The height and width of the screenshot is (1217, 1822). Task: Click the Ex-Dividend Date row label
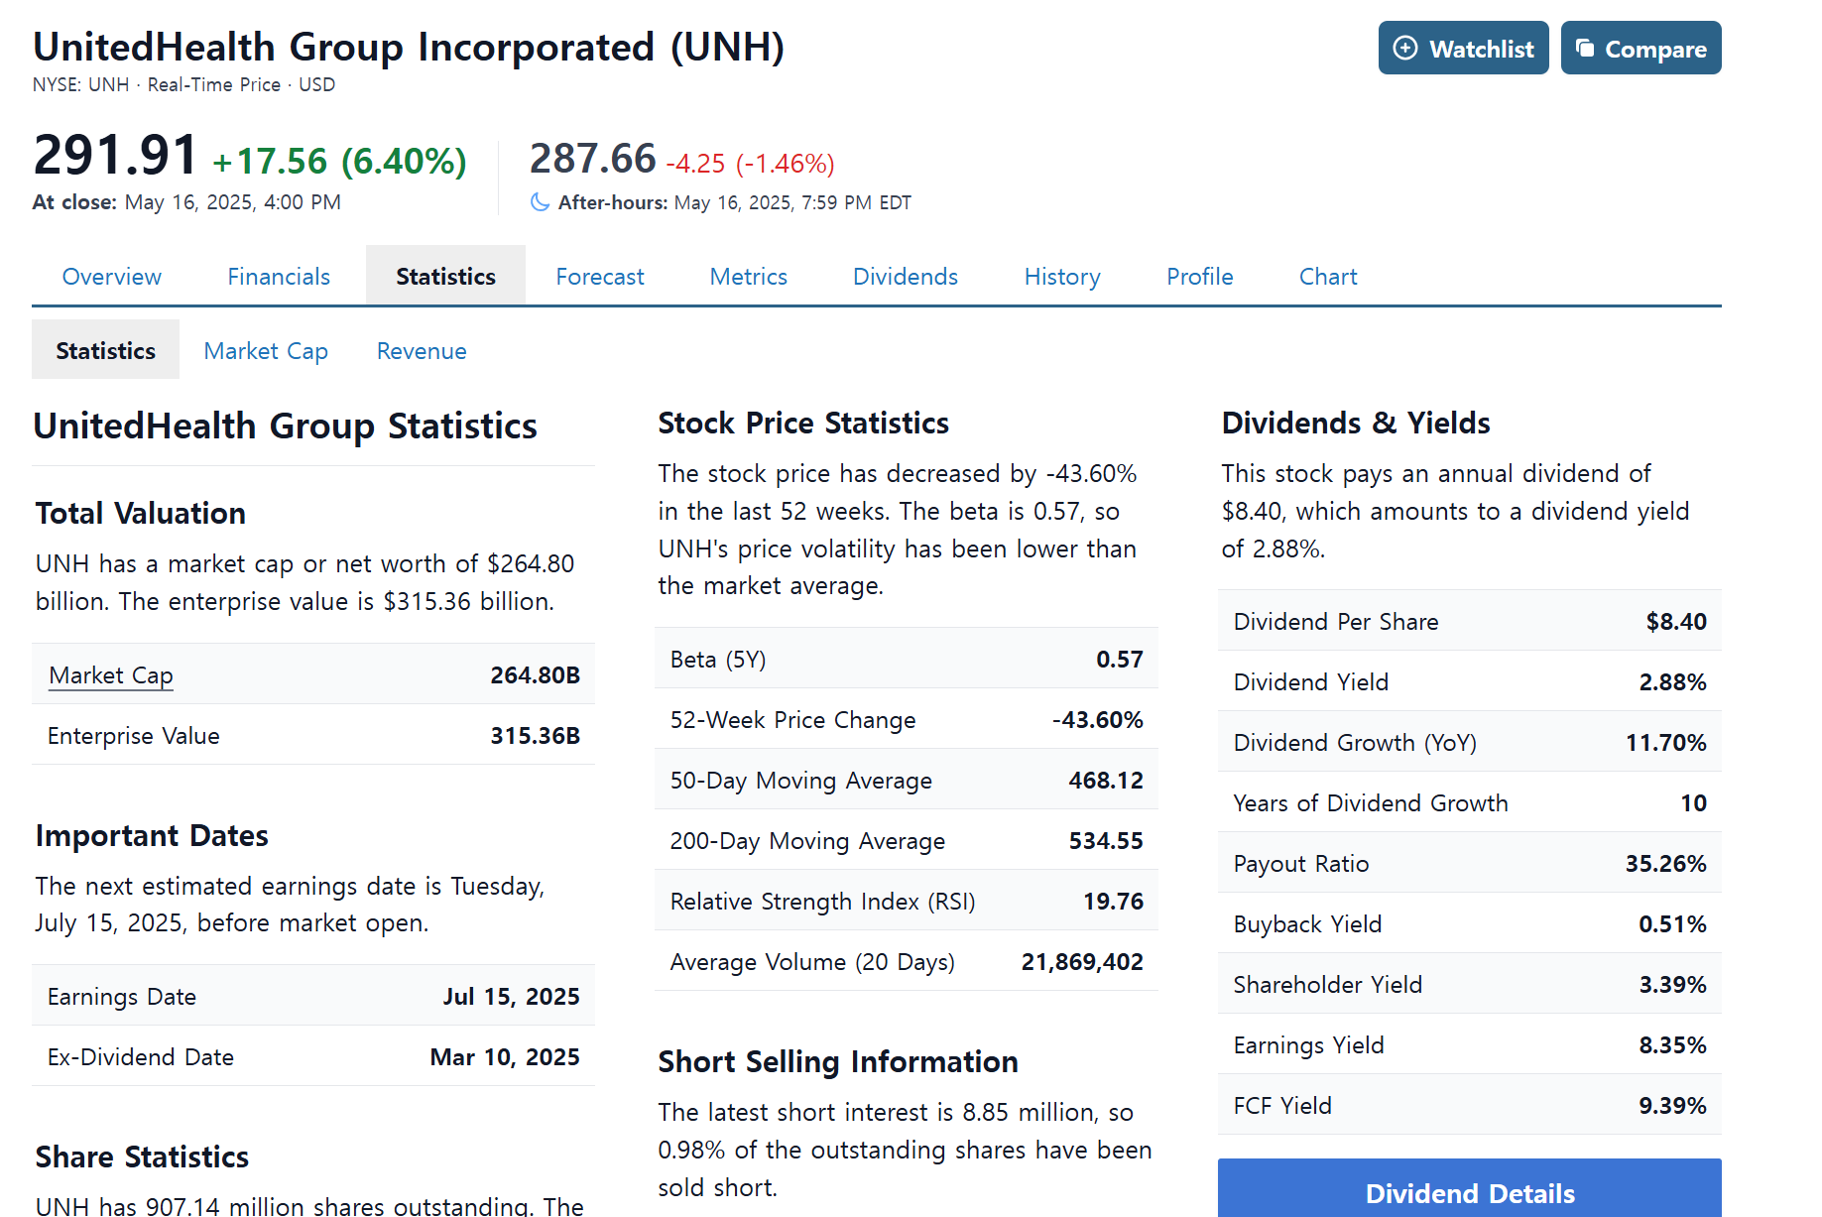(141, 1057)
